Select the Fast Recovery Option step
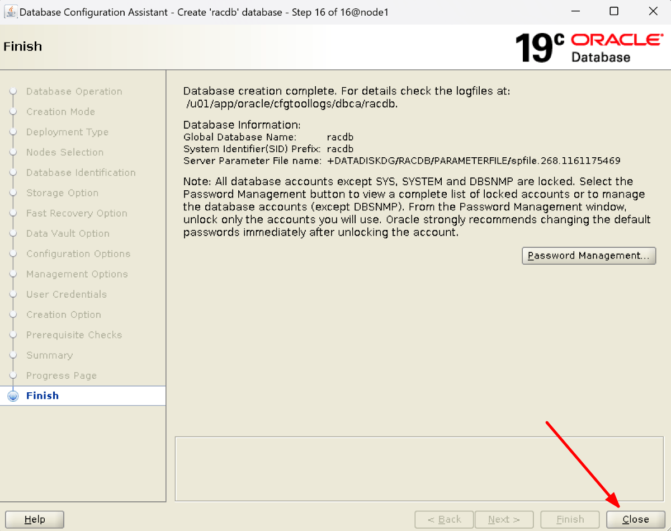Image resolution: width=671 pixels, height=531 pixels. [x=76, y=213]
